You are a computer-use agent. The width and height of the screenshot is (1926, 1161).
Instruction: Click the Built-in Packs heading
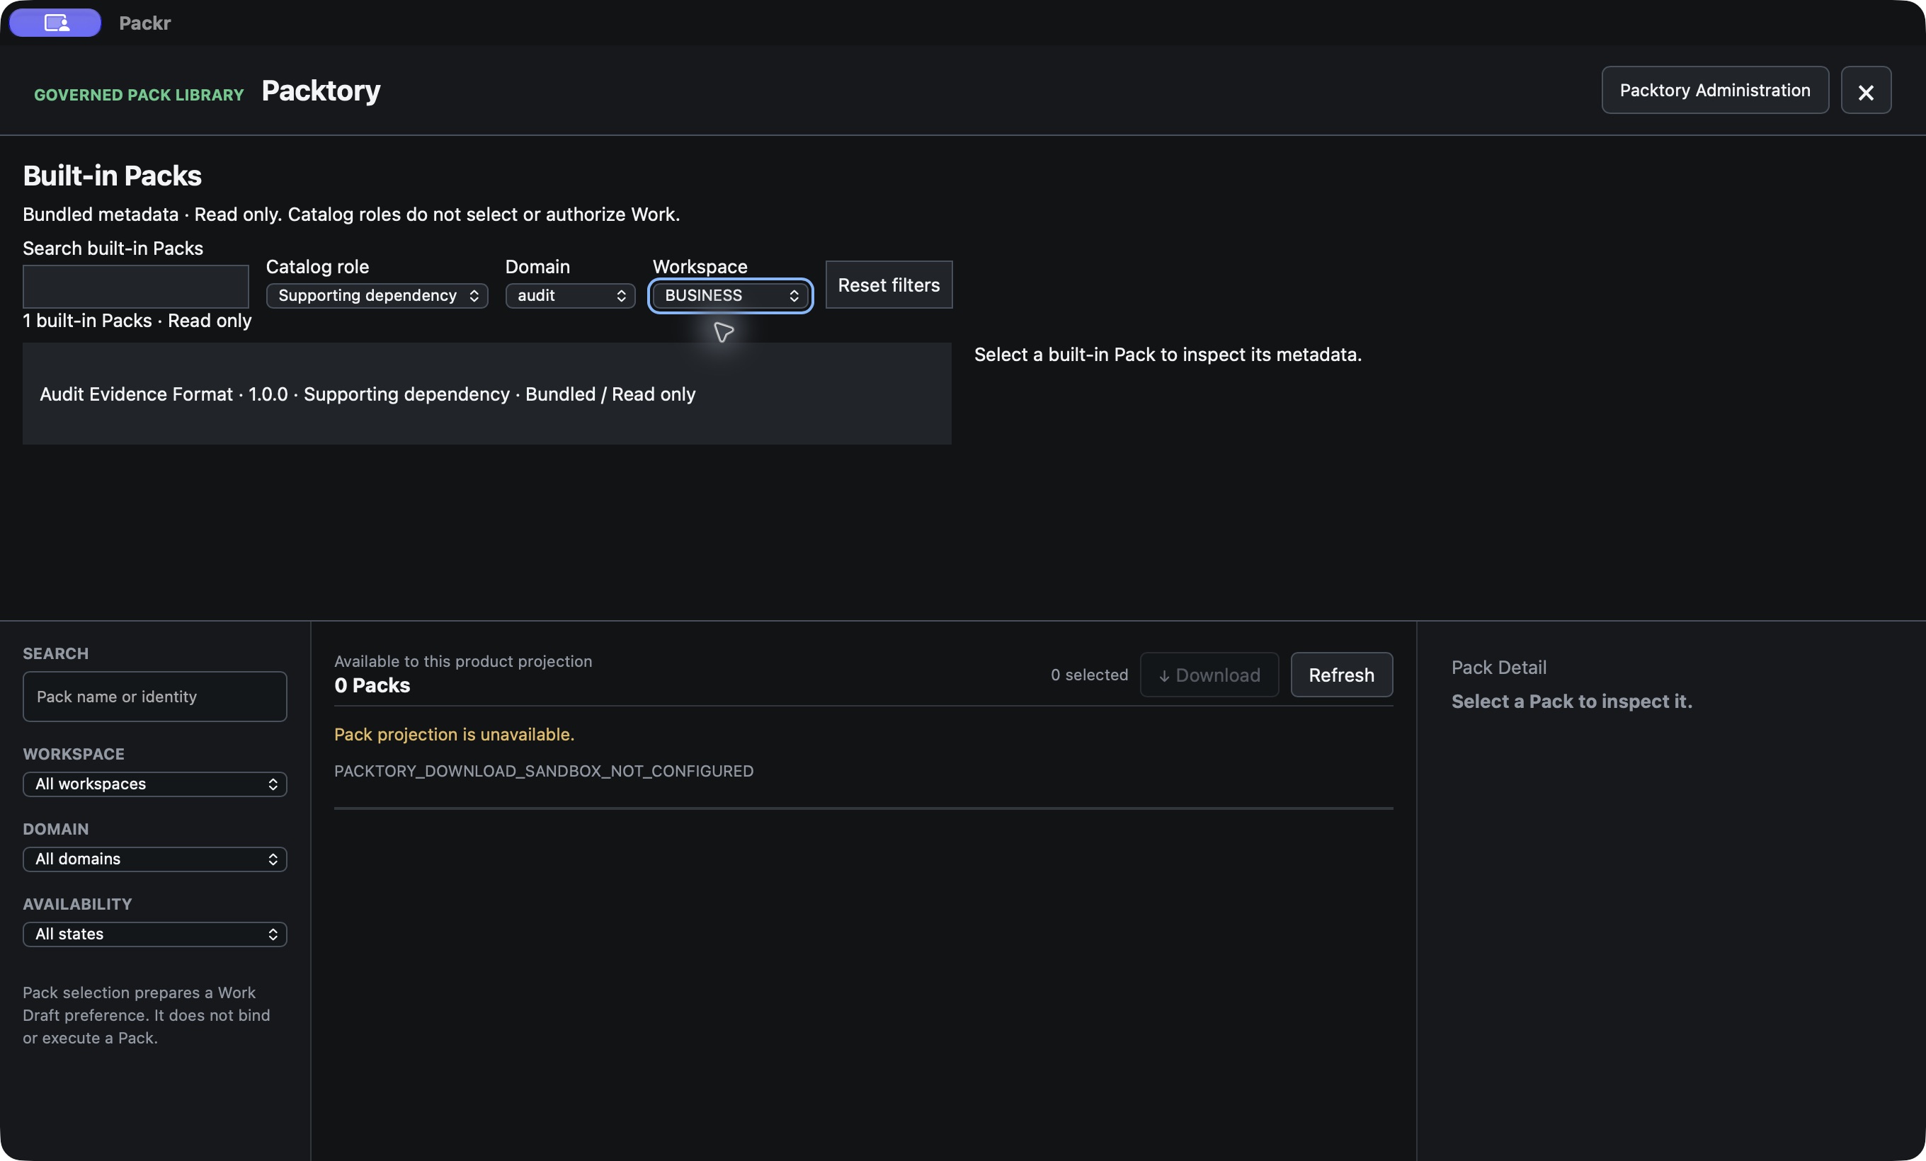(x=112, y=176)
